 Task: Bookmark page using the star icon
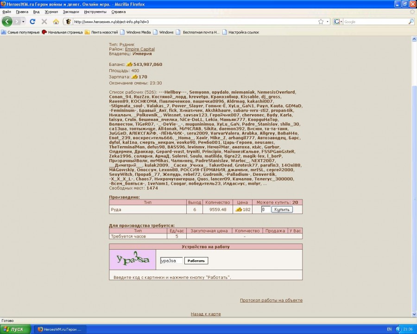point(321,21)
